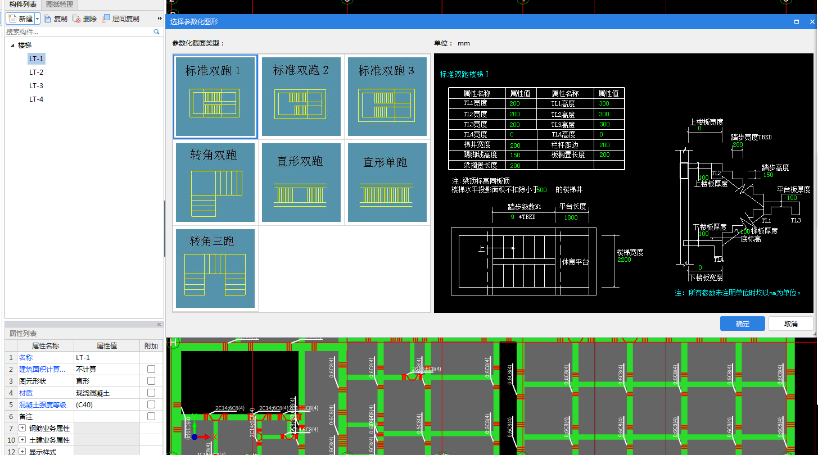The image size is (818, 455).
Task: Edit the TL1高度 value 300
Action: click(604, 103)
